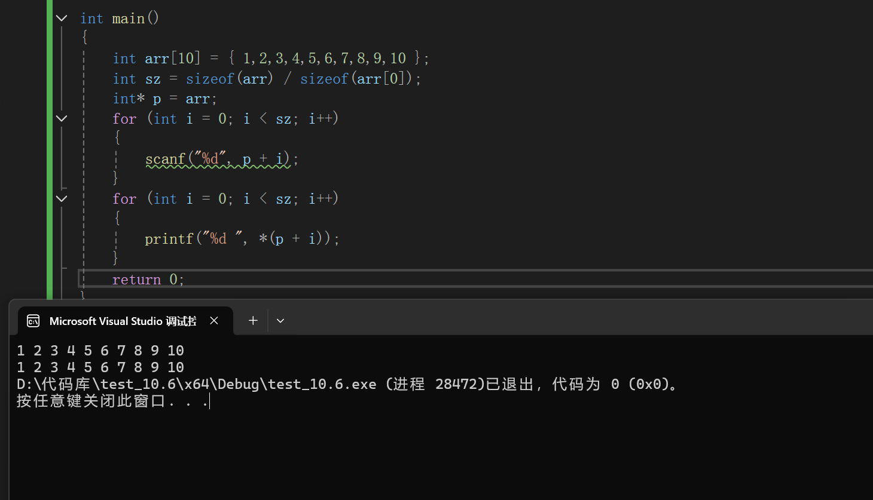Open a new terminal with the plus icon
The width and height of the screenshot is (873, 500).
pos(252,321)
